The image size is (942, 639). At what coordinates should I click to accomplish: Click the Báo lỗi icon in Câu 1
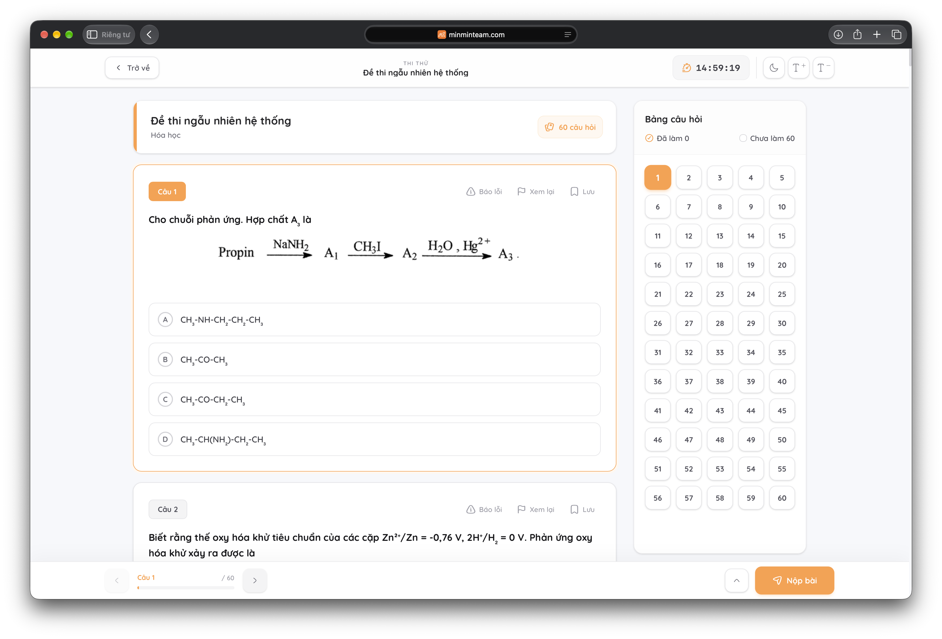[x=470, y=192]
